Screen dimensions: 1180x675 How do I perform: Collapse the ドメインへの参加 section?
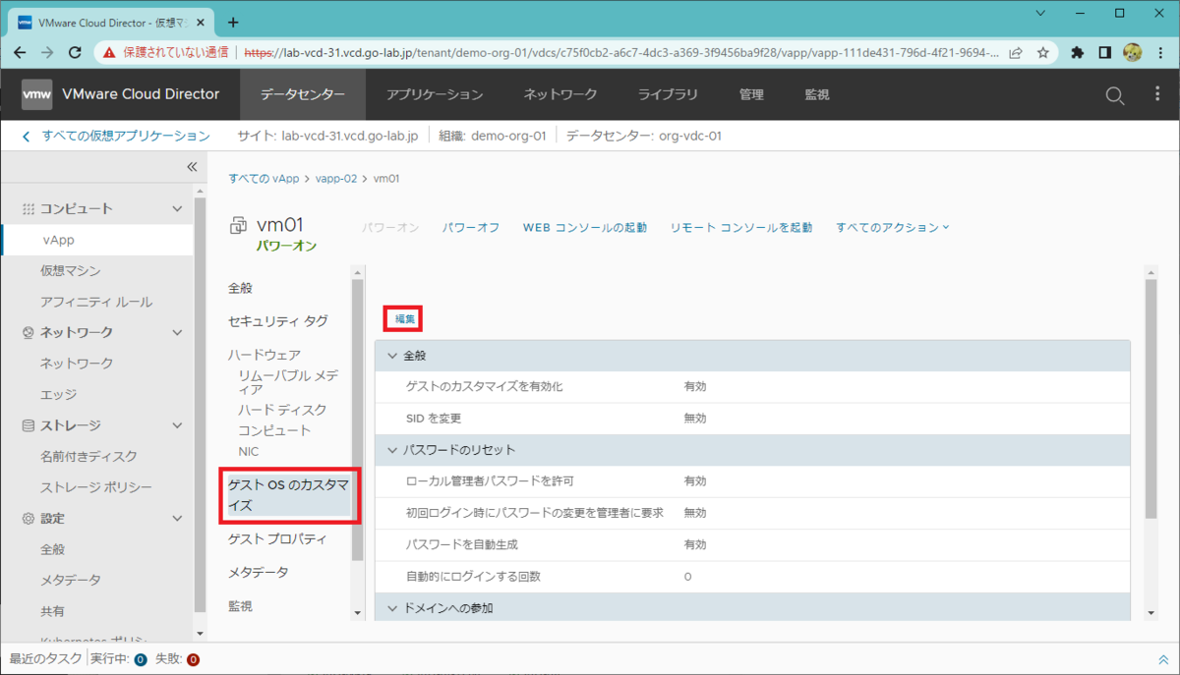[392, 608]
